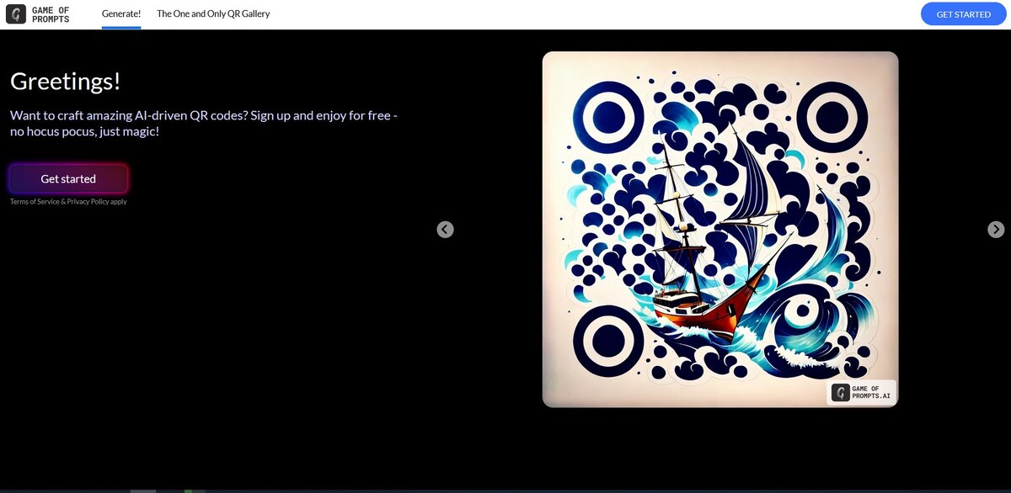This screenshot has width=1011, height=493.
Task: Open the Generate! tab
Action: click(x=121, y=13)
